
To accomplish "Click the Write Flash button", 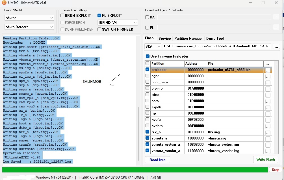I will tap(266, 160).
